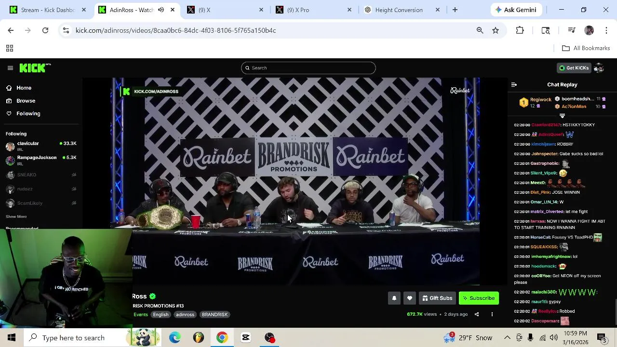Expand Show More in Following list
The image size is (617, 347).
click(x=16, y=217)
